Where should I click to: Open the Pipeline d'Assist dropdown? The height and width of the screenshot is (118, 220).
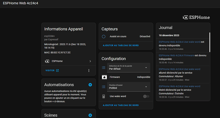(x=128, y=87)
